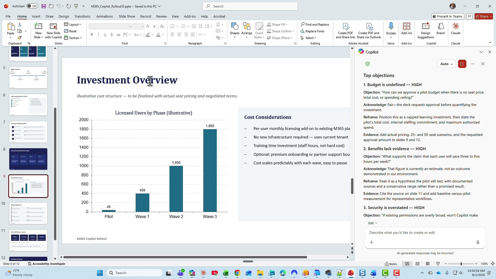Toggle Align Left paragraph button
Image resolution: width=496 pixels, height=279 pixels.
point(172,35)
